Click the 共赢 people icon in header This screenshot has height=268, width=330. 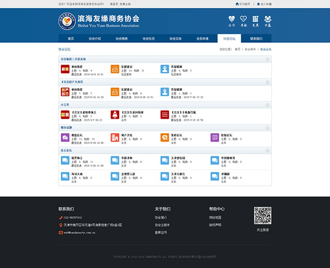tap(268, 20)
